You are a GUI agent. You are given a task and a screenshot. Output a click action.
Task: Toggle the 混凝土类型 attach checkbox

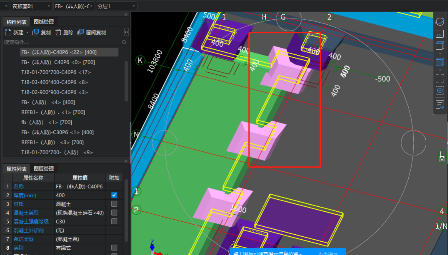[x=114, y=213]
